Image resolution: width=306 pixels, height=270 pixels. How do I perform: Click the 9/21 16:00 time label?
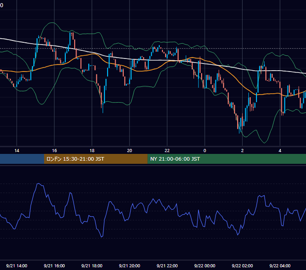click(x=54, y=265)
